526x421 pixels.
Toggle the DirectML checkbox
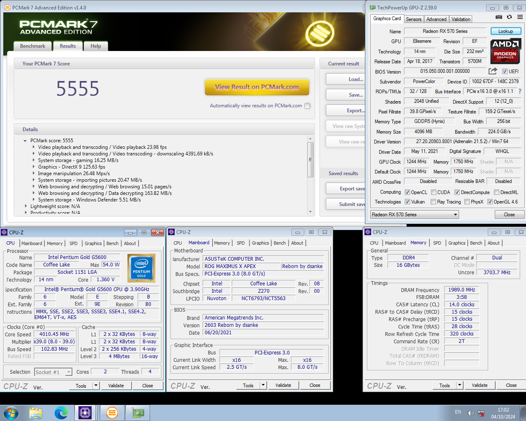[496, 192]
